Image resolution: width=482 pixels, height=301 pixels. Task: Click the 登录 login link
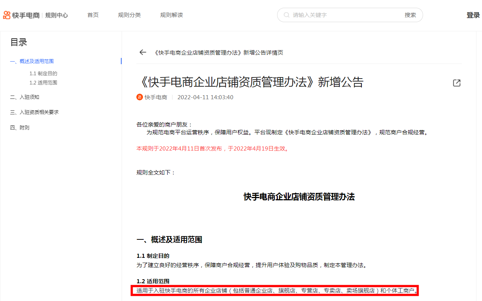point(473,15)
